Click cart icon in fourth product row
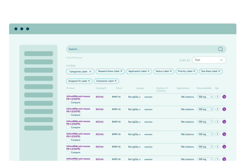 coord(224,134)
